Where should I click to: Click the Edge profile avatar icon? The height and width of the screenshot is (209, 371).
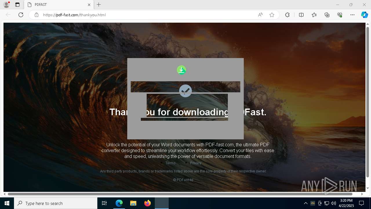point(6,5)
